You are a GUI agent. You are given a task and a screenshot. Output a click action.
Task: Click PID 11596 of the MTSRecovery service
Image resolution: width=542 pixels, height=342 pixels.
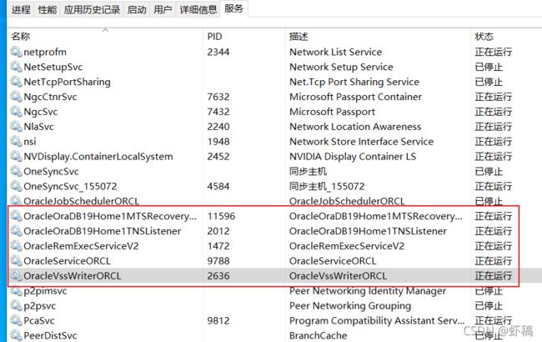point(221,216)
